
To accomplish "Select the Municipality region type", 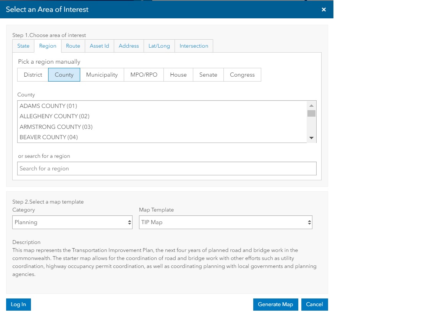I will [102, 75].
